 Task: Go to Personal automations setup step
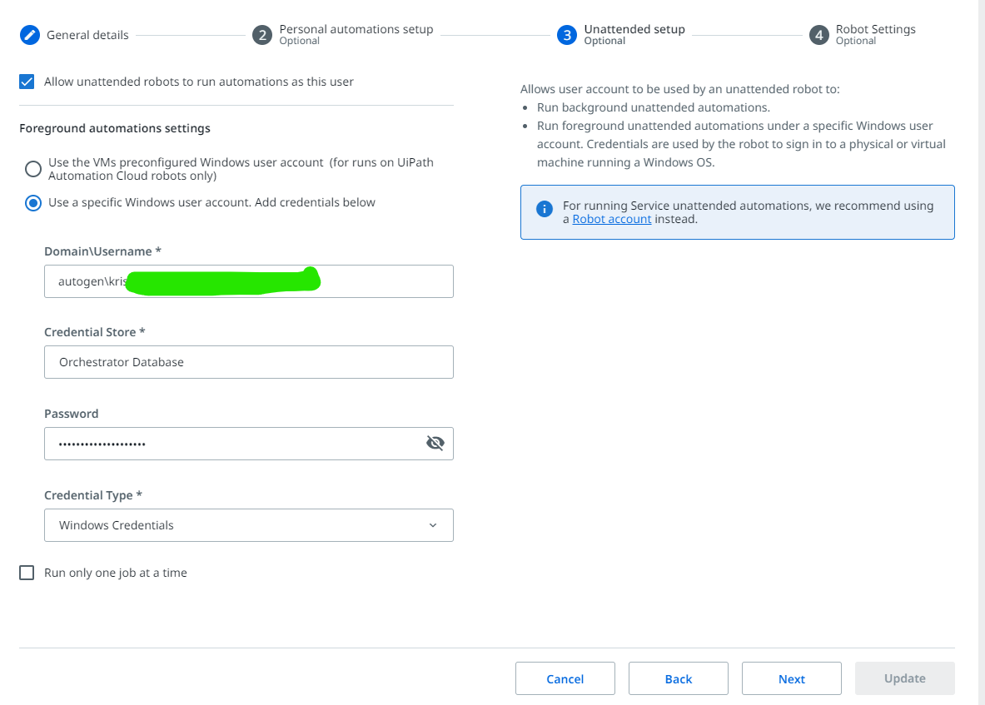coord(356,30)
